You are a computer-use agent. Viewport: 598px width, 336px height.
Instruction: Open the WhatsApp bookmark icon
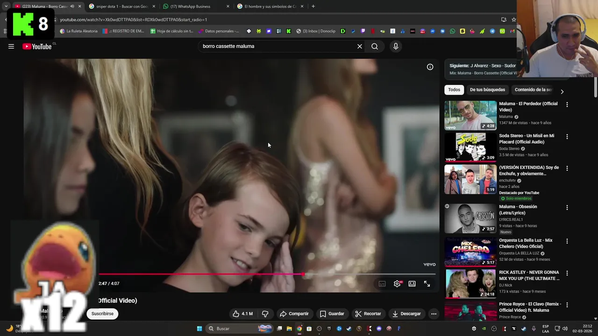[452, 31]
